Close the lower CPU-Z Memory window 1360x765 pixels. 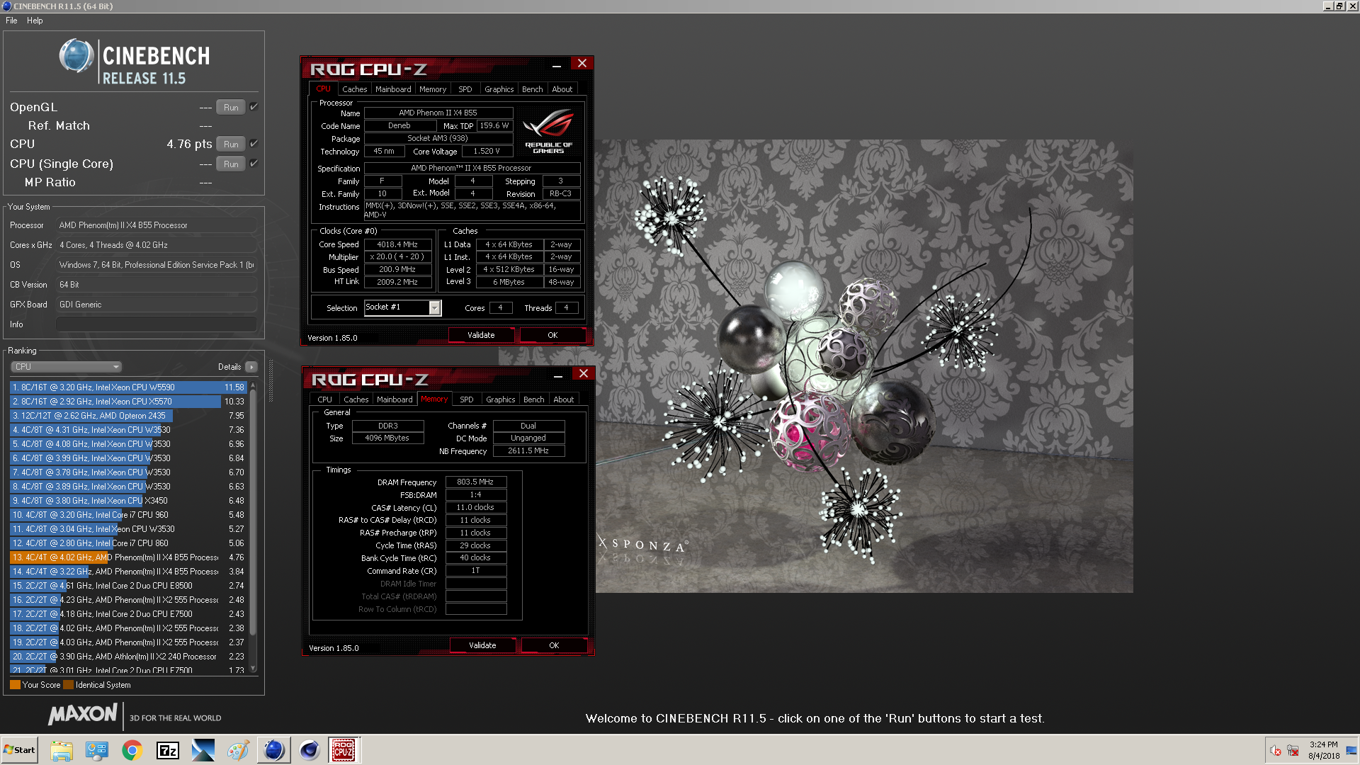(584, 374)
